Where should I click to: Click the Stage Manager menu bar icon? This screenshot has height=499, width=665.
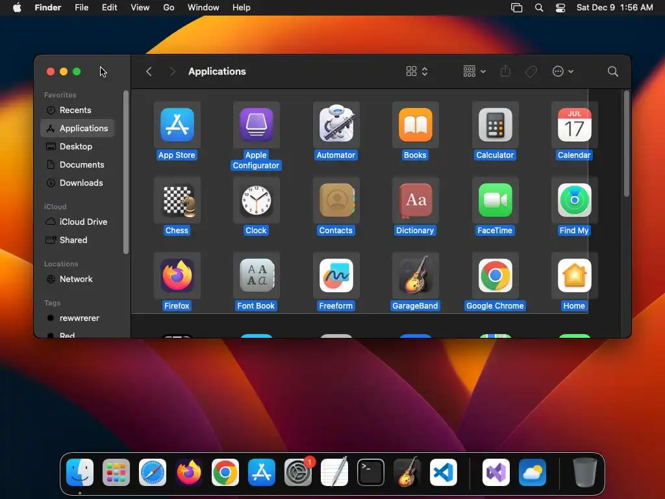point(516,8)
